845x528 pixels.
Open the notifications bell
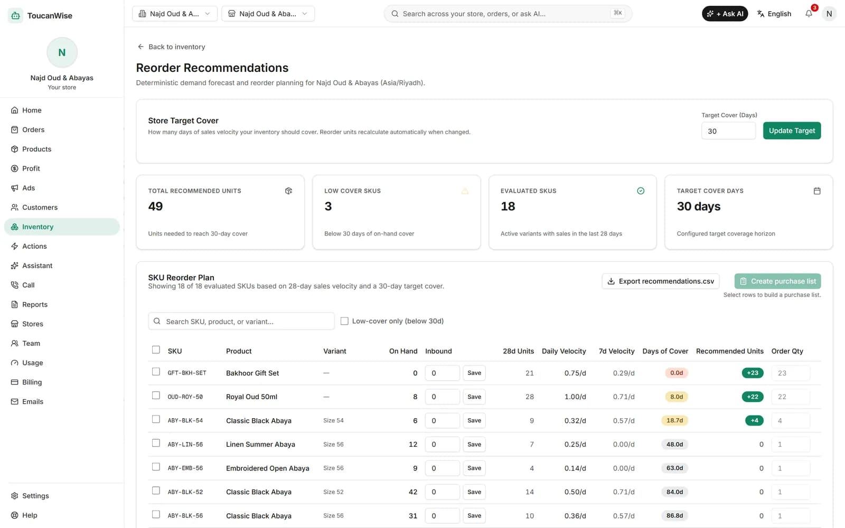pyautogui.click(x=809, y=14)
